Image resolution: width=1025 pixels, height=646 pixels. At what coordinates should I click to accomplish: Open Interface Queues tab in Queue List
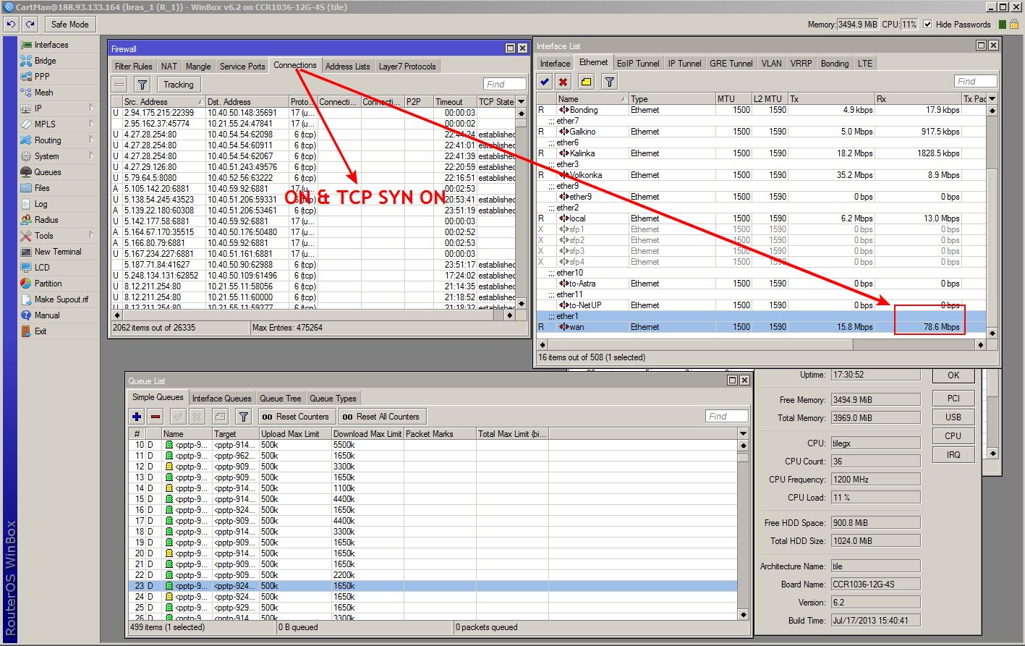(x=221, y=399)
